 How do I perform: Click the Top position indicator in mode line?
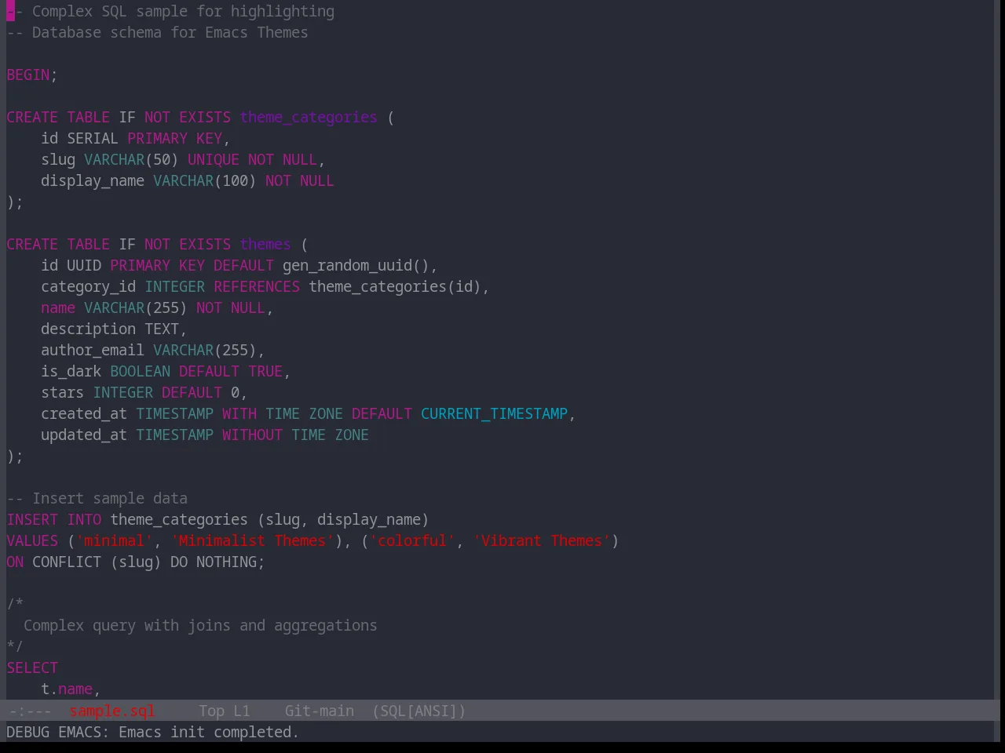pyautogui.click(x=211, y=711)
